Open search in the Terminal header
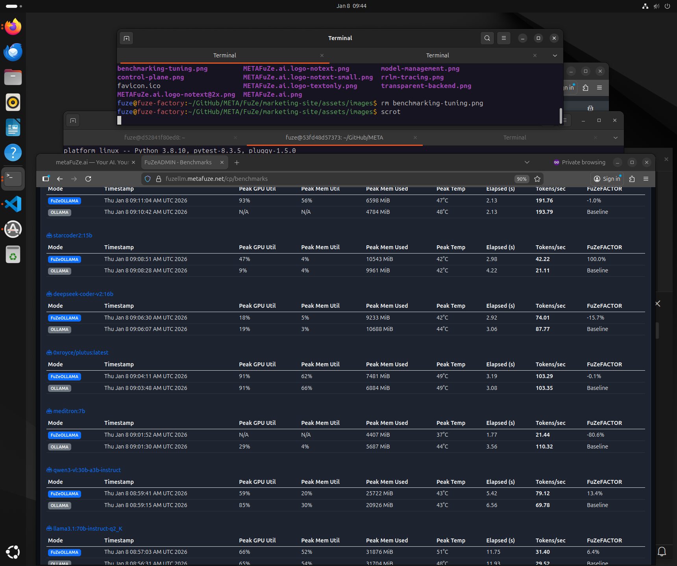677x566 pixels. click(x=487, y=38)
